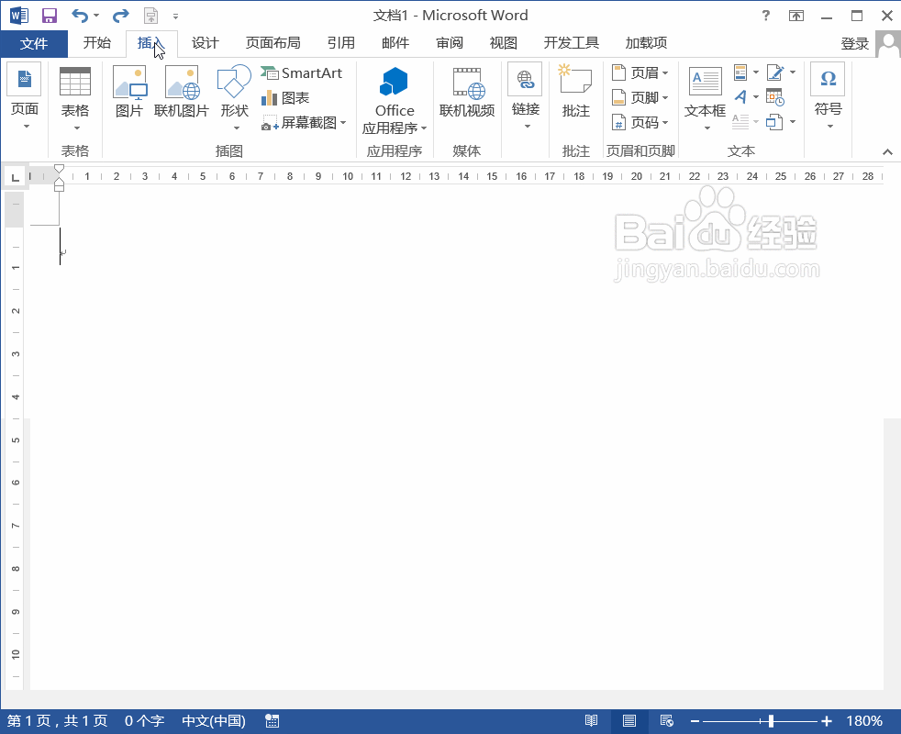901x734 pixels.
Task: Insert date and time
Action: coord(775,97)
